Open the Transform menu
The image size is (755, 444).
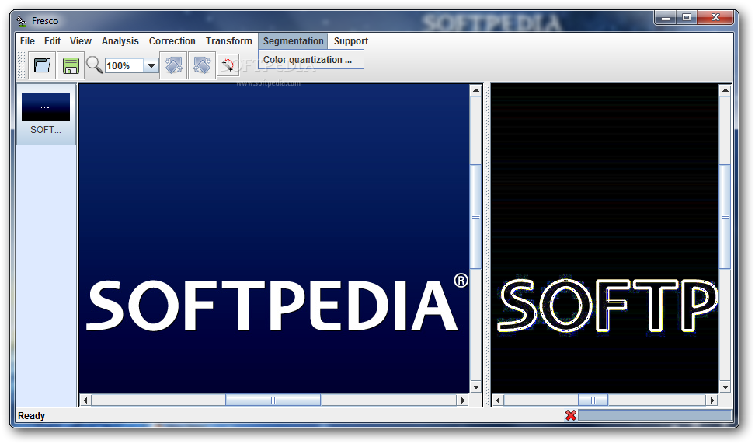[x=228, y=41]
